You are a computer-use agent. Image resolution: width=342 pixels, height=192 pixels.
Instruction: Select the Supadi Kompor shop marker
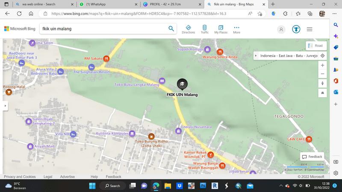click(207, 49)
